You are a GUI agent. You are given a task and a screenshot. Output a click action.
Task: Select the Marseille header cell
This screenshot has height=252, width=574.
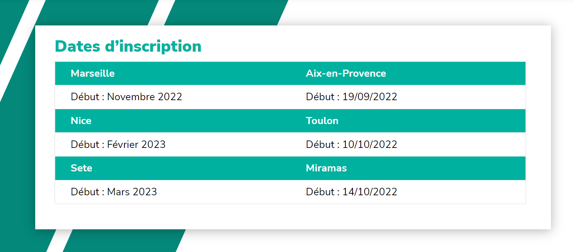(x=93, y=74)
